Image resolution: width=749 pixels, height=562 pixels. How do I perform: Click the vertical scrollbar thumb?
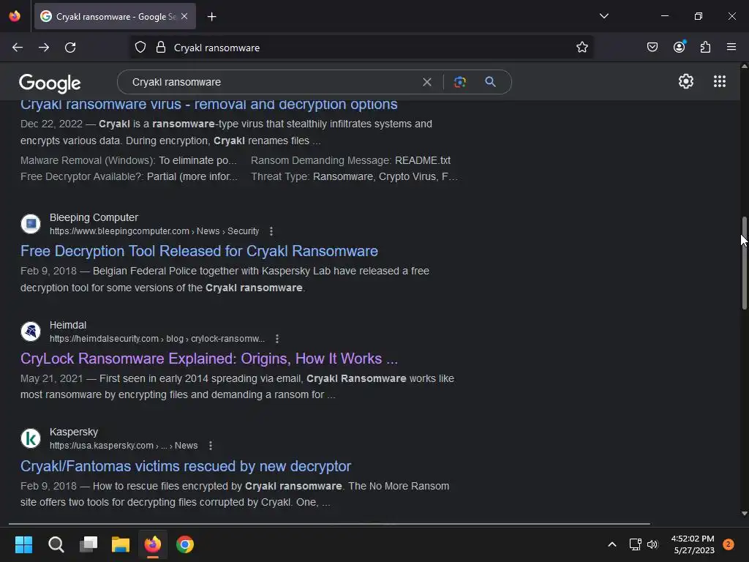pos(744,263)
